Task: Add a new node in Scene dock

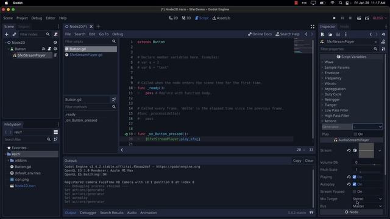Action: [x=7, y=34]
